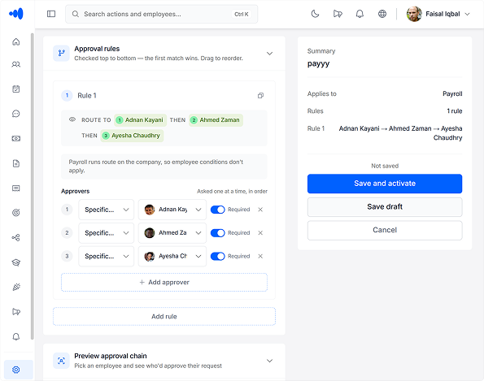
Task: Expand the Preview approval chain chevron
Action: pyautogui.click(x=269, y=361)
